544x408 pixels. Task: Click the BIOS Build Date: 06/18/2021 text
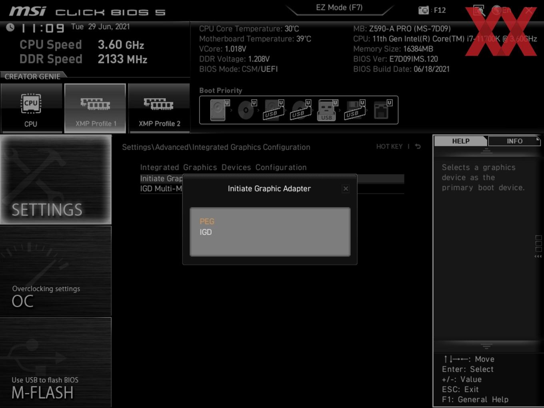[401, 69]
